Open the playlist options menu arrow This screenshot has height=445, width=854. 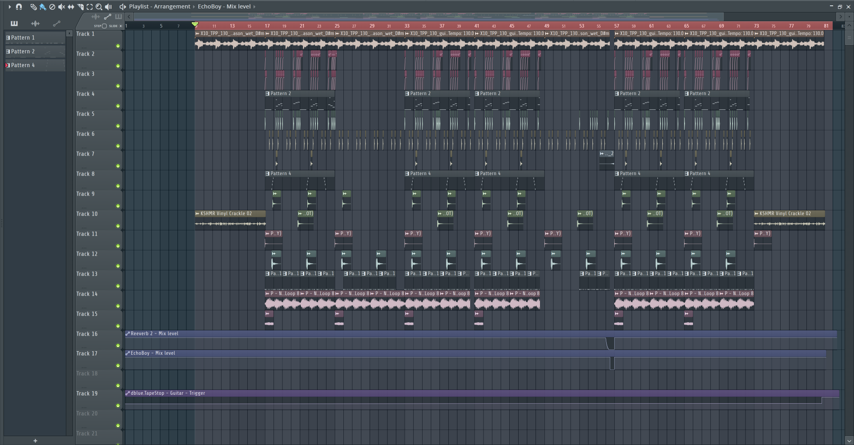tap(9, 7)
